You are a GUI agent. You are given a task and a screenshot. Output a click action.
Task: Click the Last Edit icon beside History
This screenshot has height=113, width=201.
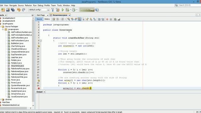(x=54, y=19)
